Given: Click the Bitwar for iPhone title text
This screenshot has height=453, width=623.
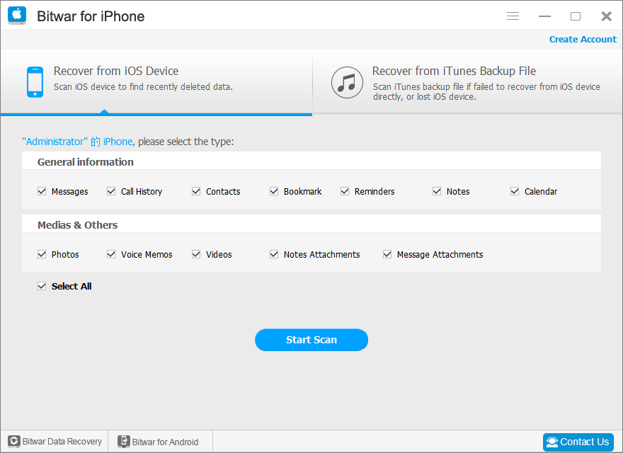Looking at the screenshot, I should pos(91,16).
